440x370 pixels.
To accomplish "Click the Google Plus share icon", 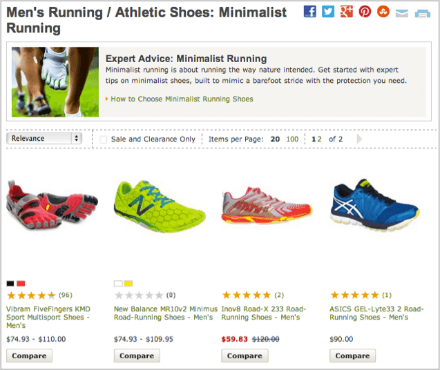I will pyautogui.click(x=347, y=12).
